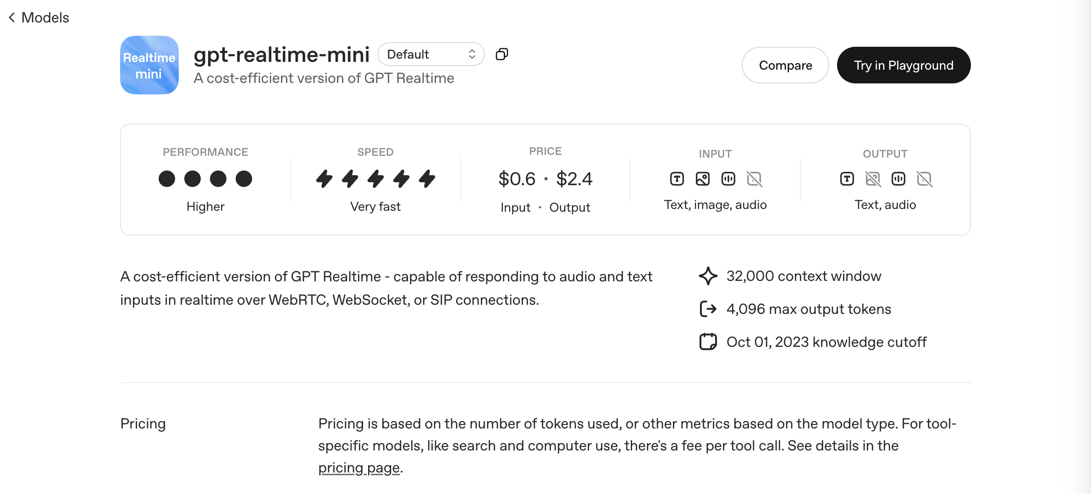Click the output text modality icon
The height and width of the screenshot is (494, 1091).
point(847,179)
